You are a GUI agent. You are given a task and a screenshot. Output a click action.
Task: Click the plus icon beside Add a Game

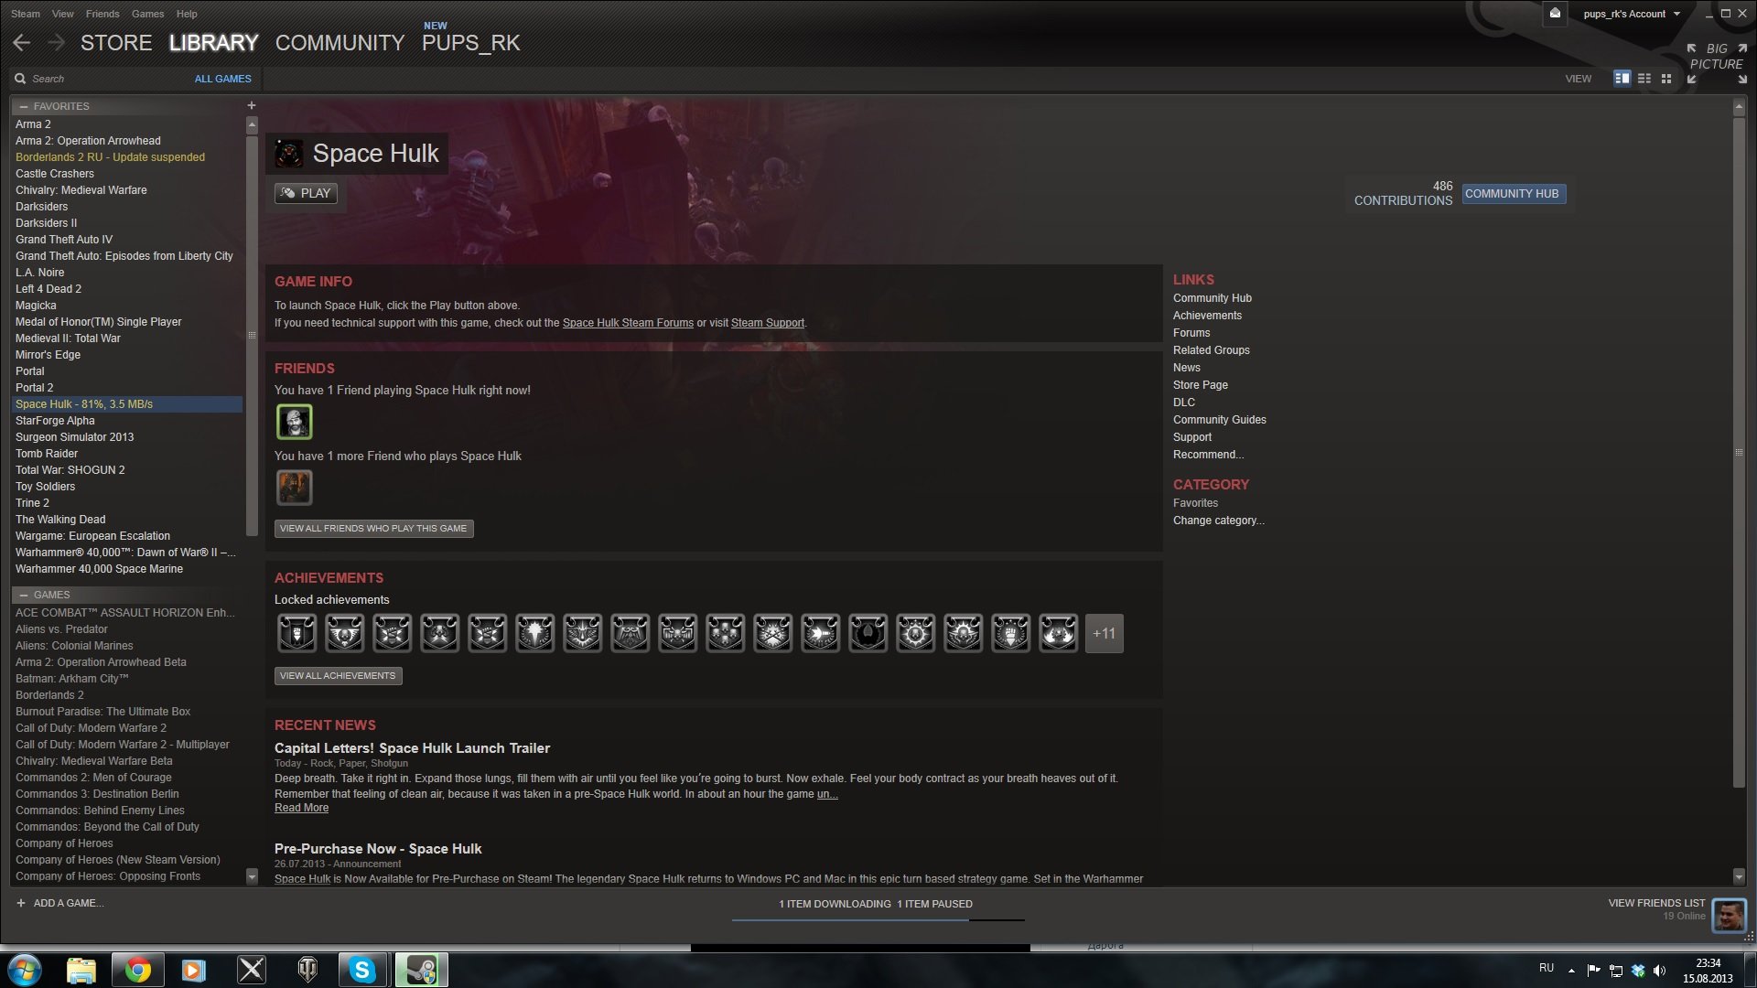21,903
